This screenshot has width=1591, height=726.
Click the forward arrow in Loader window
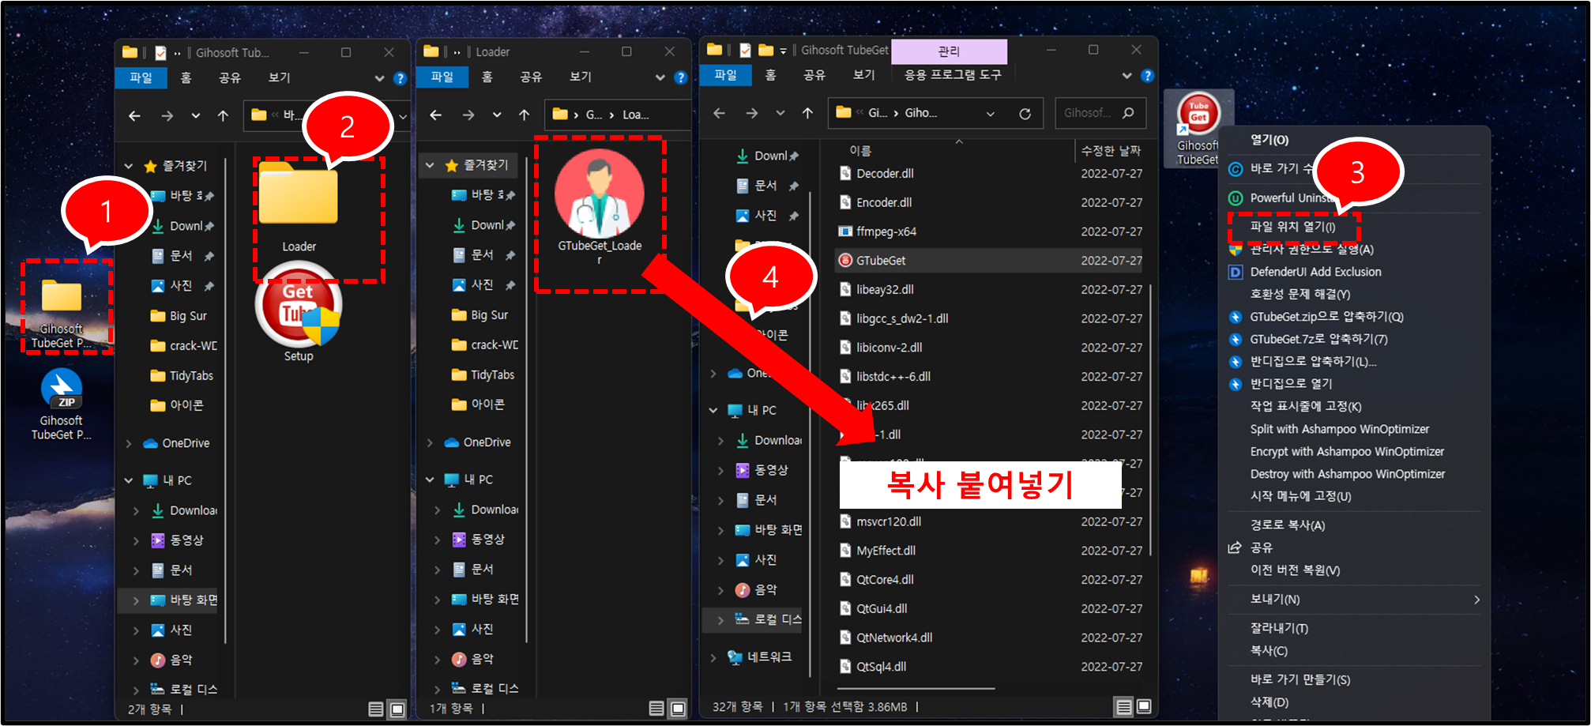(x=468, y=115)
